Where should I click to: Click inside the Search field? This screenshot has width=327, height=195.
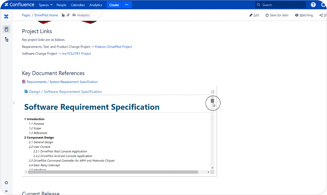click(x=280, y=5)
